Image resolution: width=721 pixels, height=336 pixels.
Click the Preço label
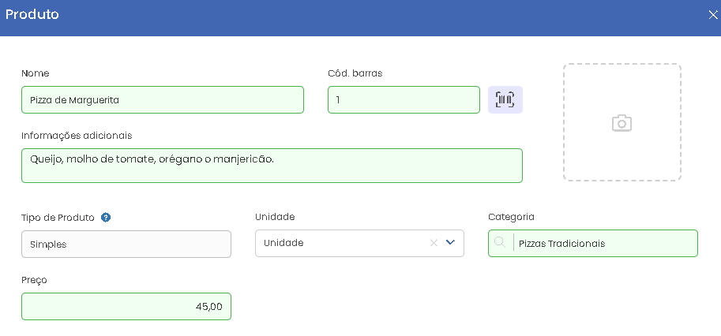pos(34,280)
